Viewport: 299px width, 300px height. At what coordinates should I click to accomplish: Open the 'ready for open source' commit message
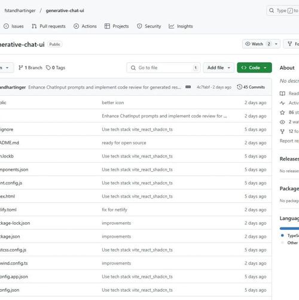[124, 143]
